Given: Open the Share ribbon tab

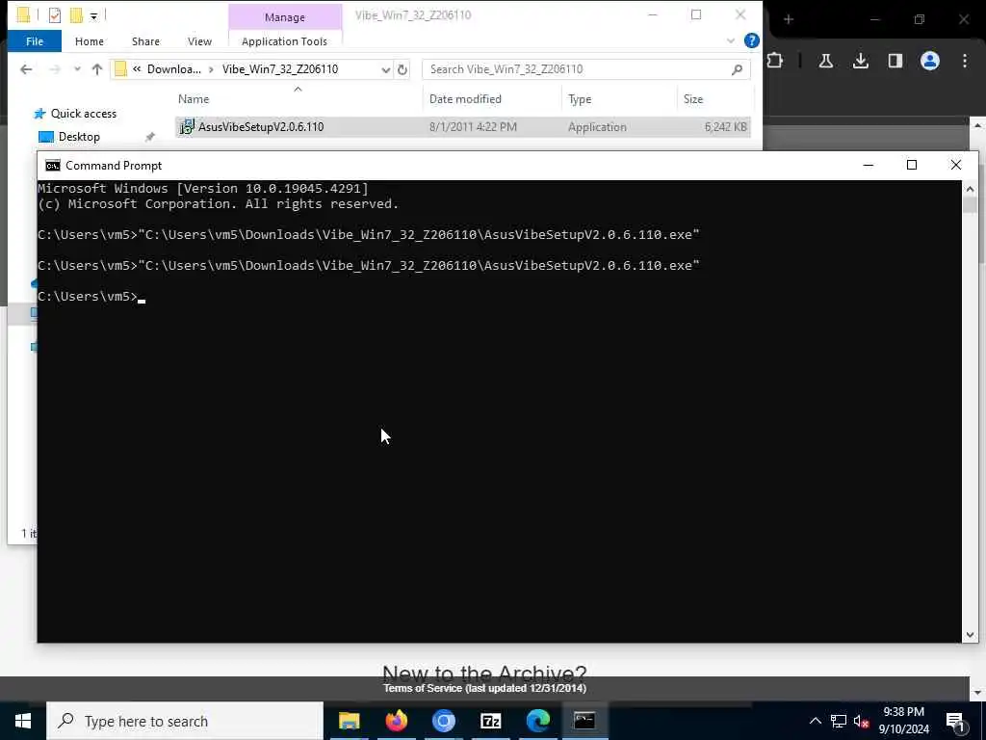Looking at the screenshot, I should 145,40.
